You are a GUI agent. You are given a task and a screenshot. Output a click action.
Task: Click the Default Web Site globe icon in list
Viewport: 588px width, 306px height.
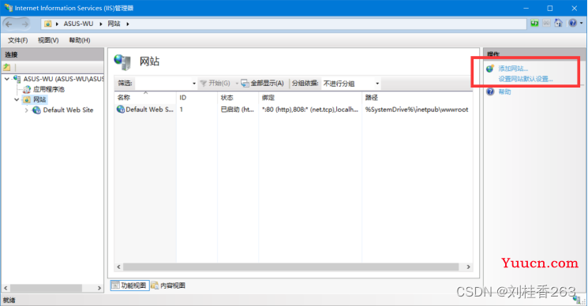[x=121, y=110]
